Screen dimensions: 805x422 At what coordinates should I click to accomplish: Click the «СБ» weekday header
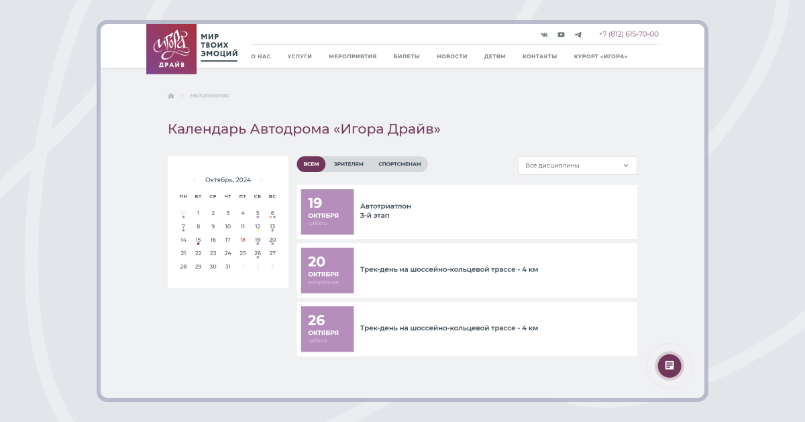(x=258, y=196)
